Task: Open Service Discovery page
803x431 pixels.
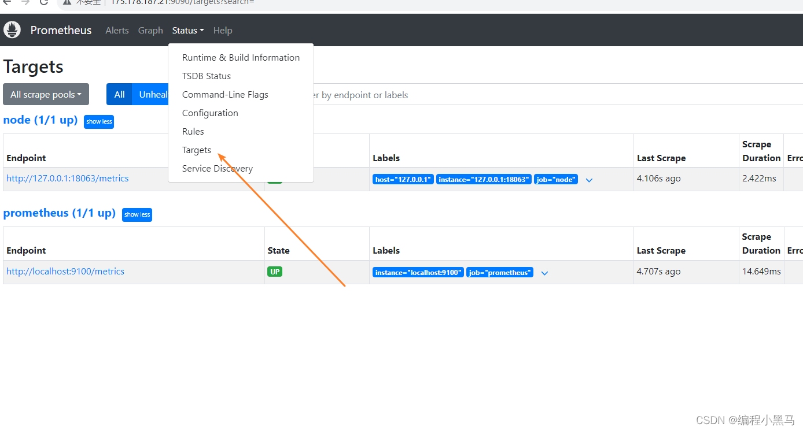Action: [x=241, y=168]
